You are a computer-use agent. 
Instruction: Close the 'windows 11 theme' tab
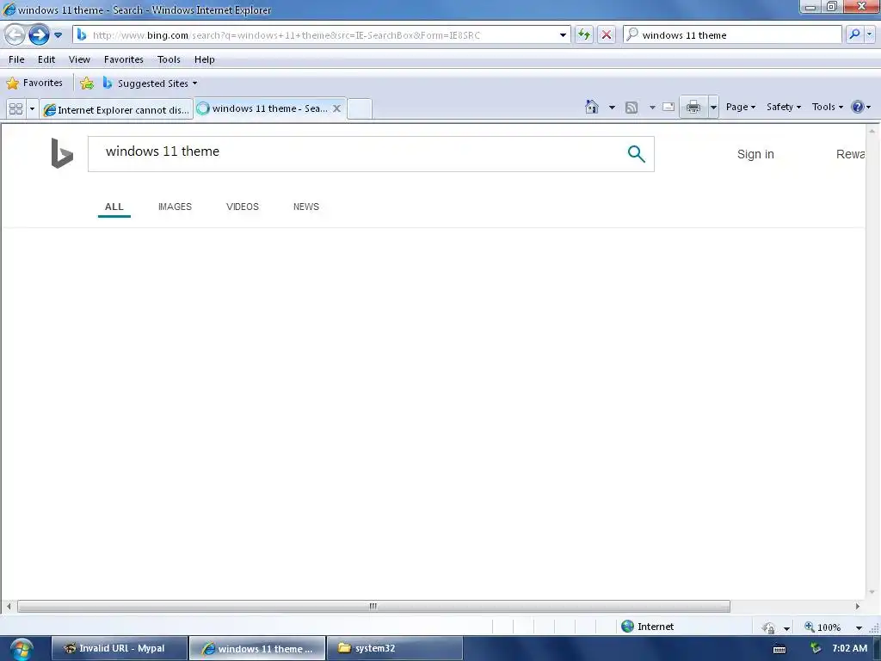pos(336,108)
